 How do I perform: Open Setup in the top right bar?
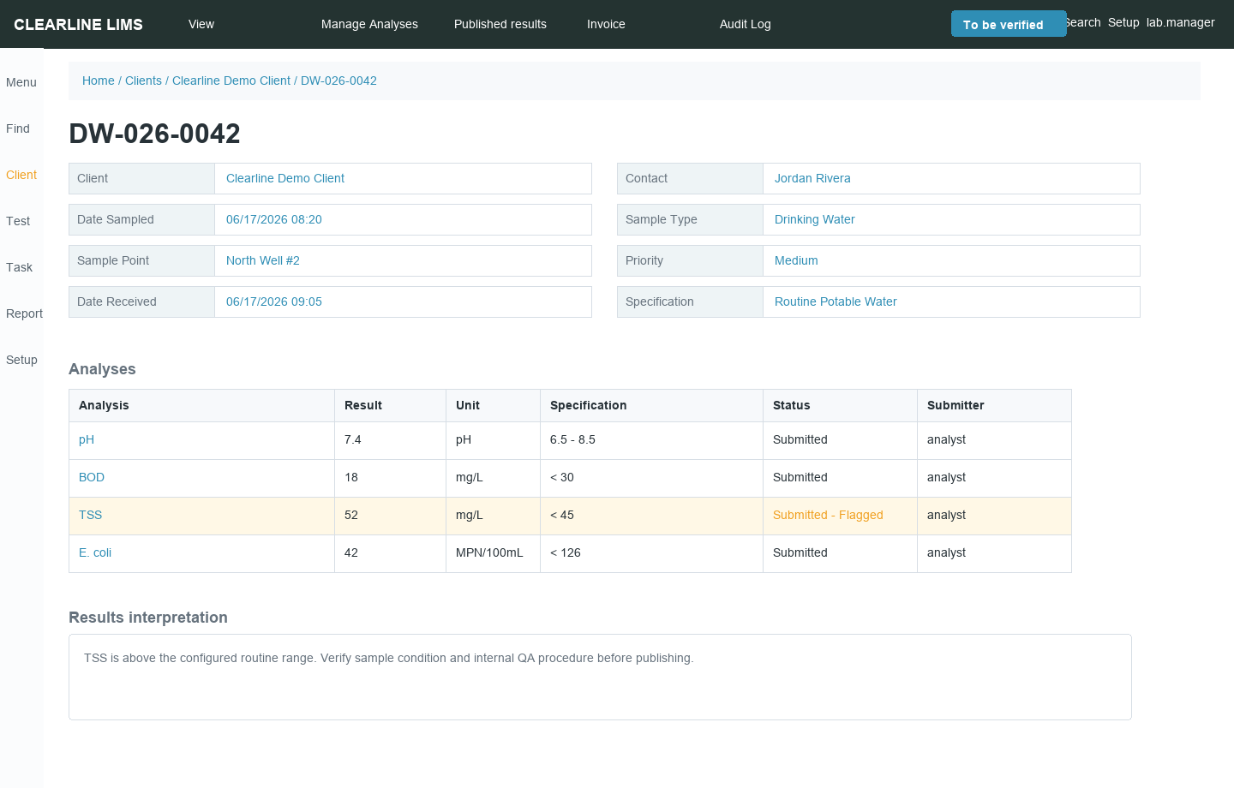pos(1123,22)
